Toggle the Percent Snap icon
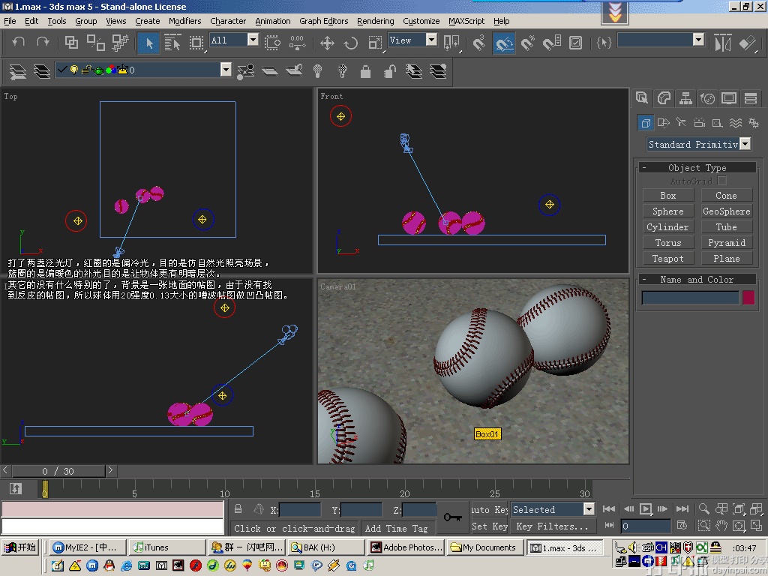The width and height of the screenshot is (768, 576). pos(528,43)
